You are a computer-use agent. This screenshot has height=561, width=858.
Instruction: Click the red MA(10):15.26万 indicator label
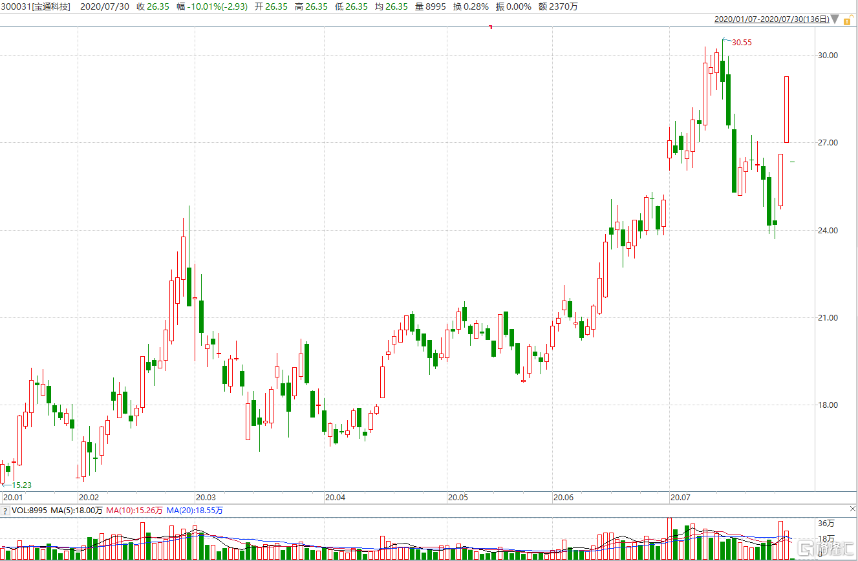point(134,511)
